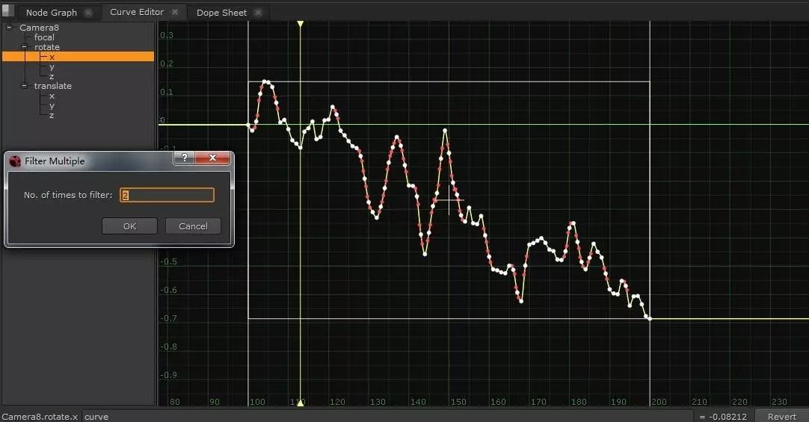Screen dimensions: 809x422
Task: Select the highlighted rotate x curve
Action: [x=78, y=57]
